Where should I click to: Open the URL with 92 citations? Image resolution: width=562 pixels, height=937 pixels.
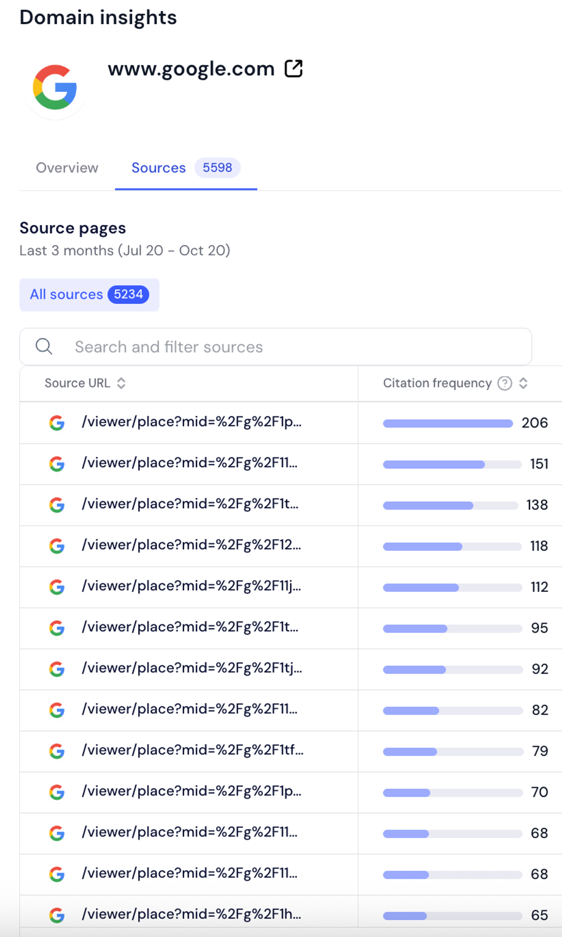(x=192, y=668)
